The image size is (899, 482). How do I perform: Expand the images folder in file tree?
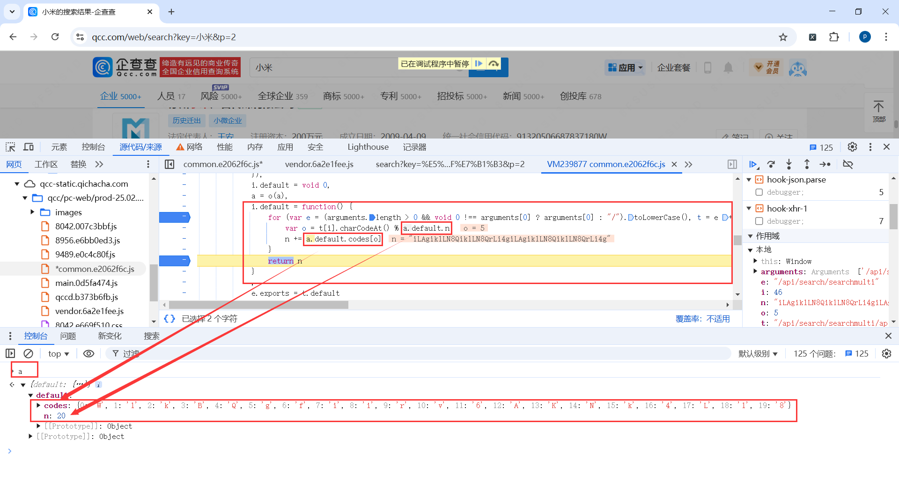[x=32, y=212]
